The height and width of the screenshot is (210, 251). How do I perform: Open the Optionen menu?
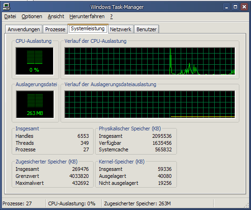32,16
